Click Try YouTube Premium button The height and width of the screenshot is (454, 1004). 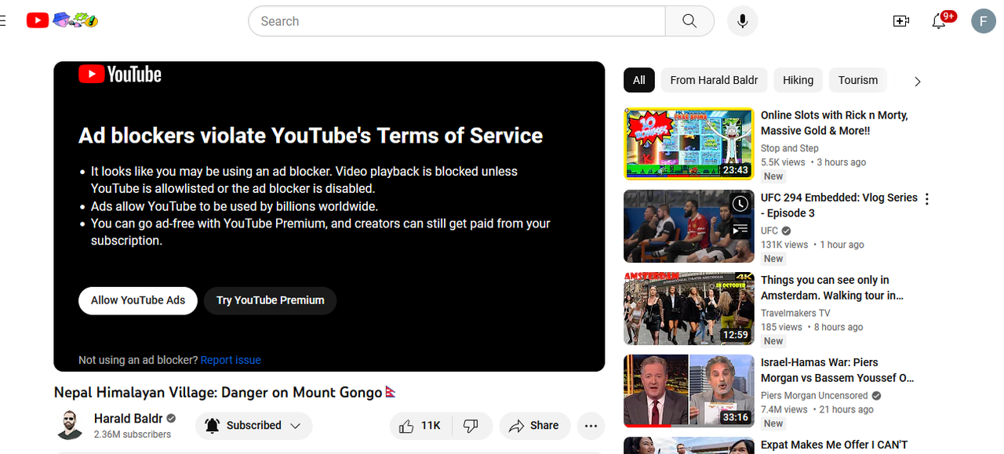[x=270, y=300]
